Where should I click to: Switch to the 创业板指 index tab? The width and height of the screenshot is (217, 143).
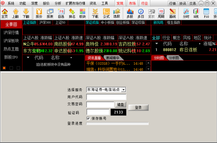coord(122,22)
